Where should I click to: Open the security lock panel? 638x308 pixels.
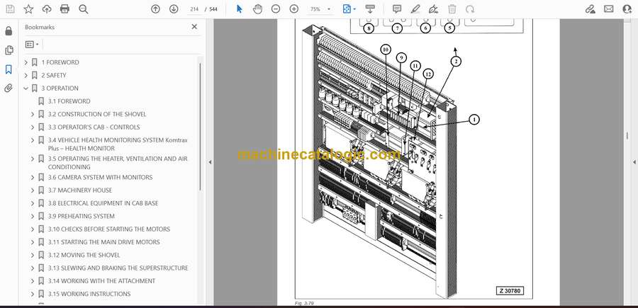pos(9,31)
